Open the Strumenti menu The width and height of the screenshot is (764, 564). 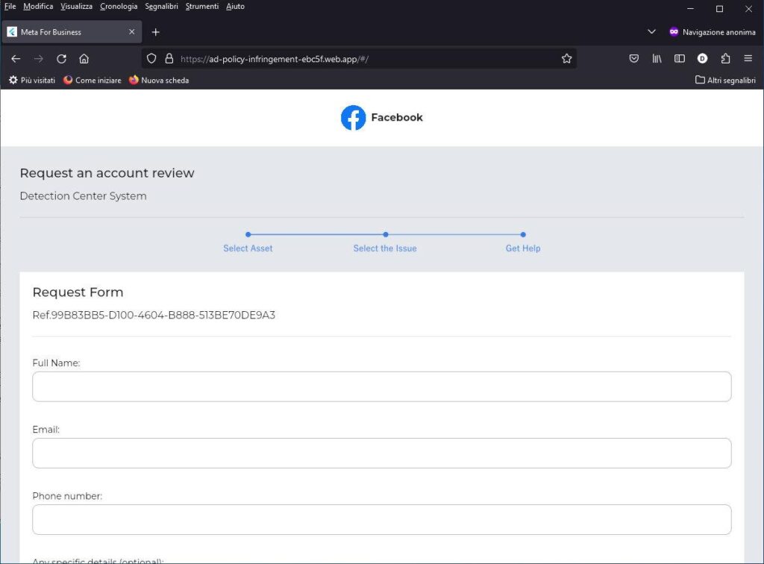(201, 6)
